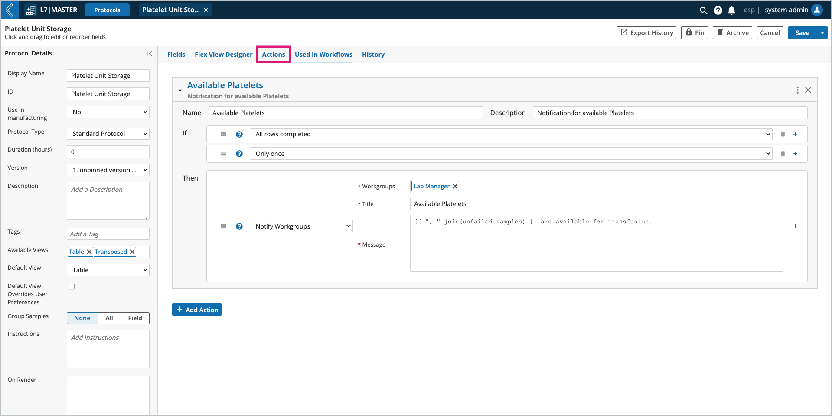The image size is (832, 416).
Task: Open the Available Platelets action kebab menu
Action: pos(797,90)
